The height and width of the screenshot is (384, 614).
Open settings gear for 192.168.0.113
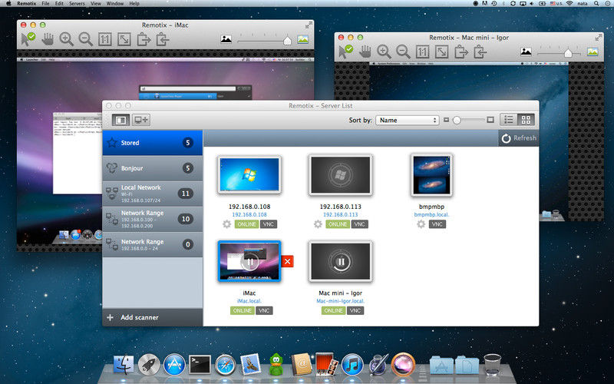pyautogui.click(x=318, y=224)
